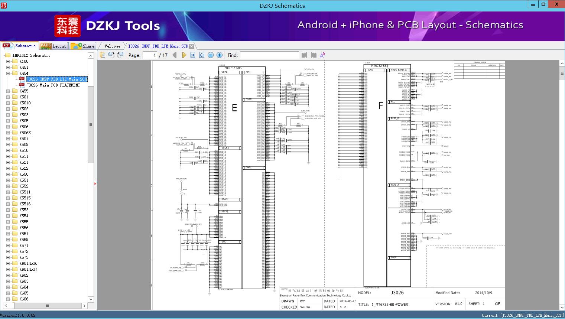Click the Find text field
Viewport: 565px width, 319px height.
(x=269, y=55)
